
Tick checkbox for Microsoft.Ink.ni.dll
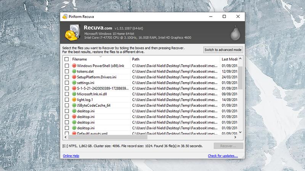[67, 94]
